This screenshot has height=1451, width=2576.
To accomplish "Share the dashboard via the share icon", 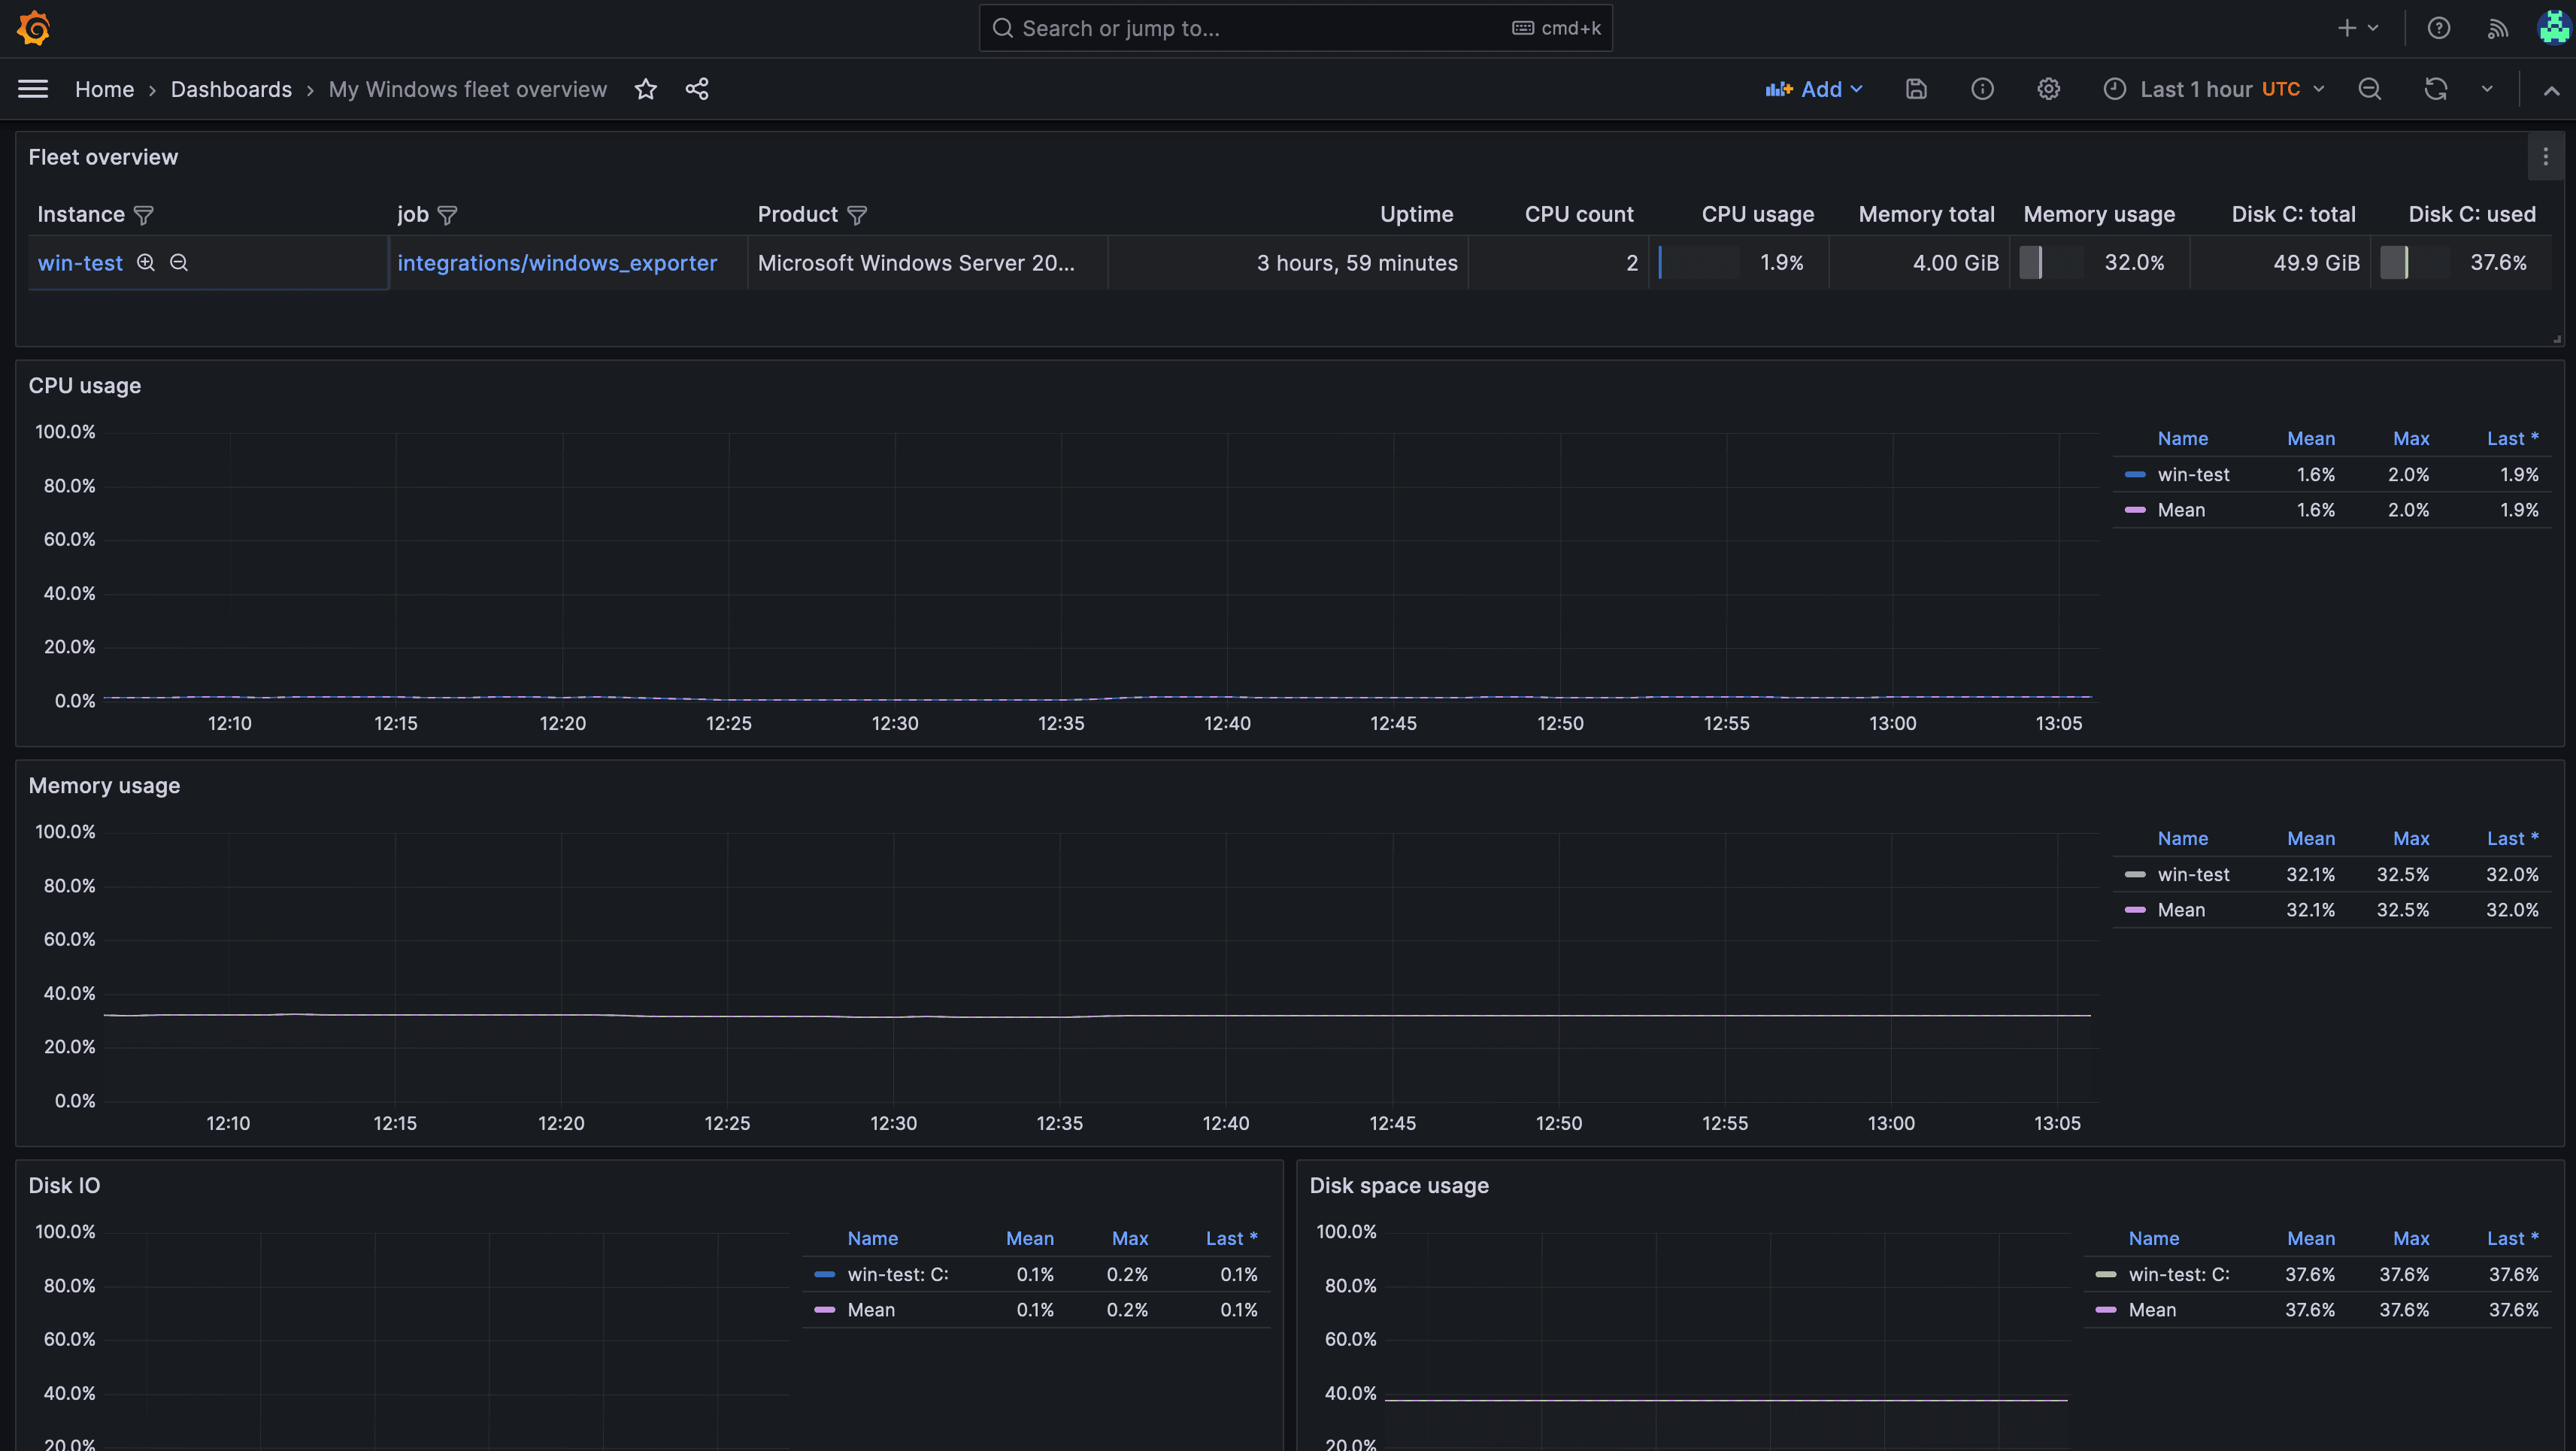I will pos(697,89).
